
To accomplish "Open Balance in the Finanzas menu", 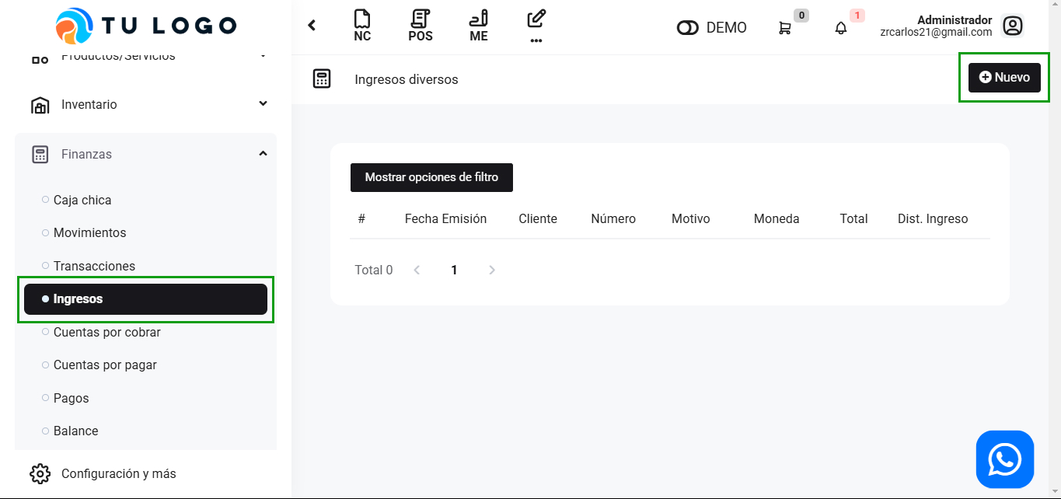I will [x=75, y=431].
